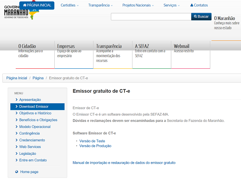Select Download Emissor in the side menu
The height and width of the screenshot is (182, 241).
click(x=38, y=107)
